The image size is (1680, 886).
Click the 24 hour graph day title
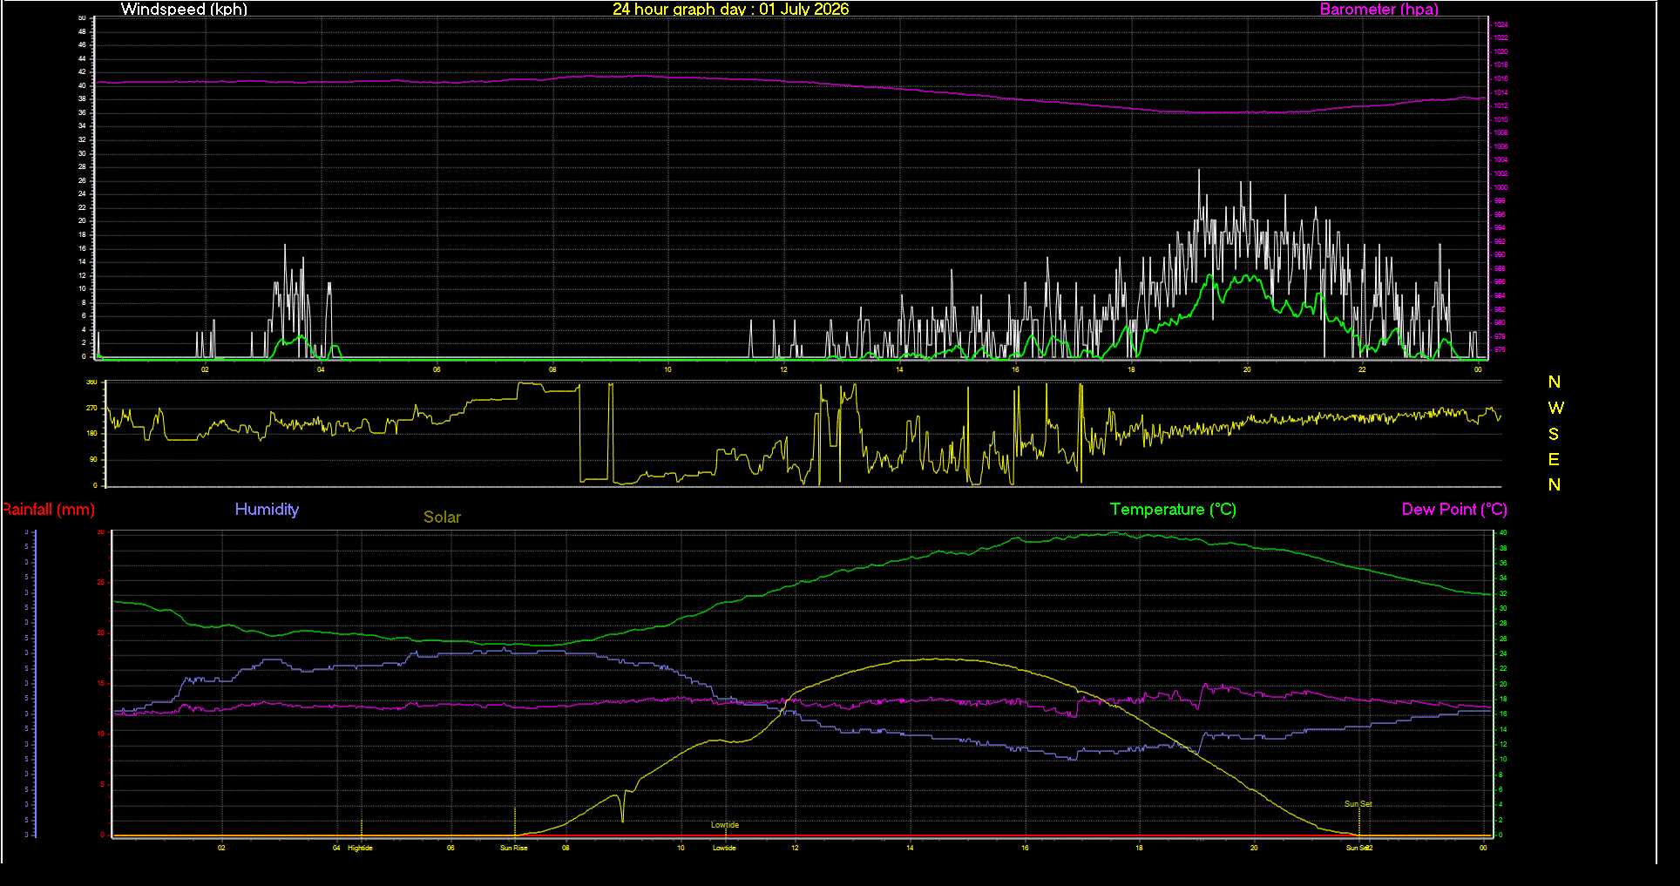pyautogui.click(x=730, y=10)
